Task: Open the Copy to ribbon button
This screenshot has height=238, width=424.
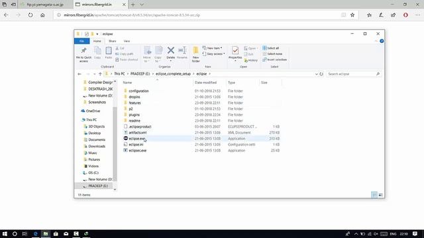Action: pos(158,54)
